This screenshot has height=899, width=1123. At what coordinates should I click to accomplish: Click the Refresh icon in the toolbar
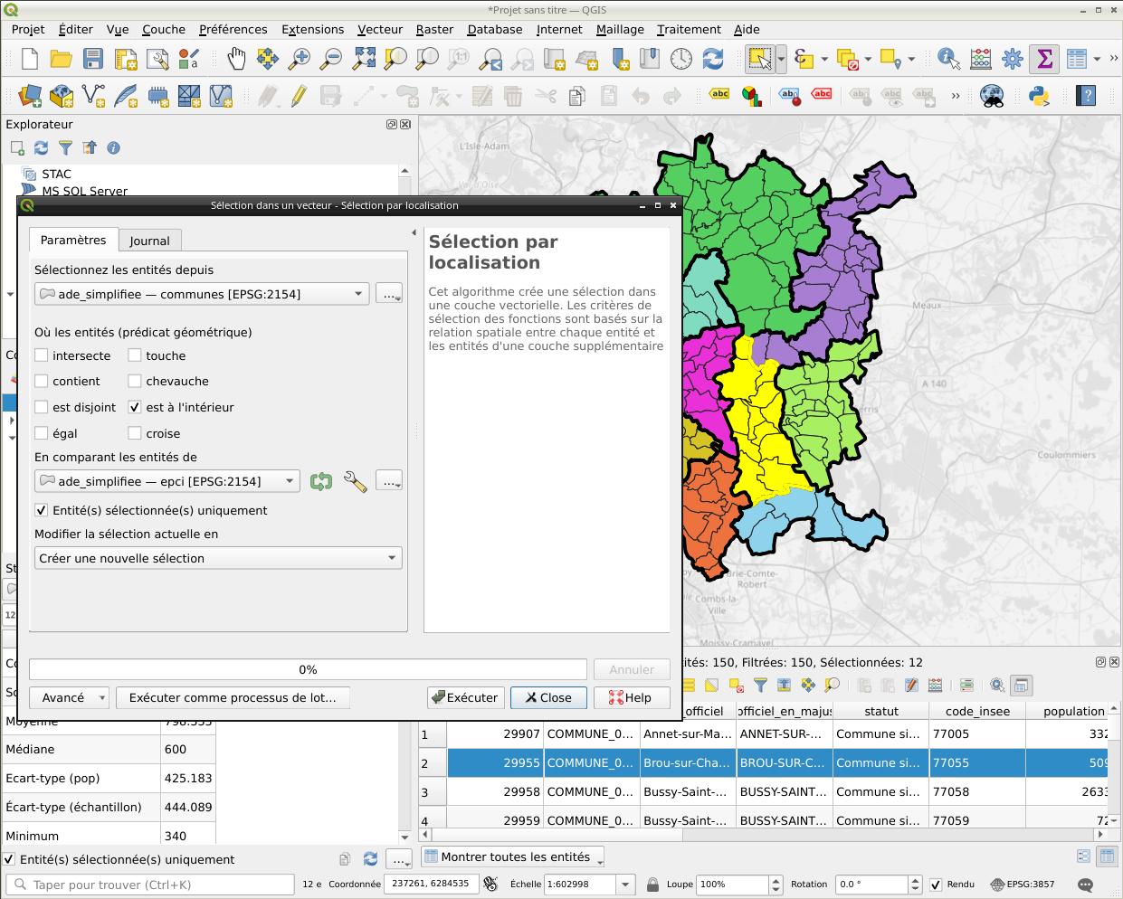pyautogui.click(x=713, y=60)
